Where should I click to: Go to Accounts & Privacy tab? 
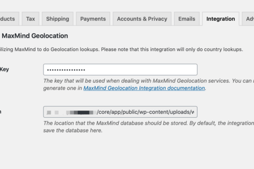coord(142,19)
